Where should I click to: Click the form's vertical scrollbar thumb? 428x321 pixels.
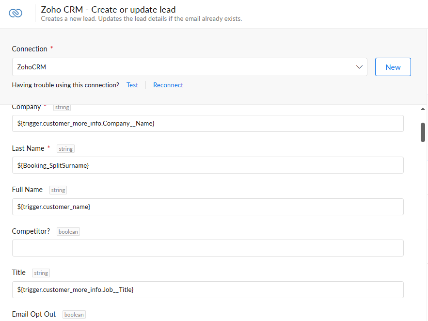(423, 132)
